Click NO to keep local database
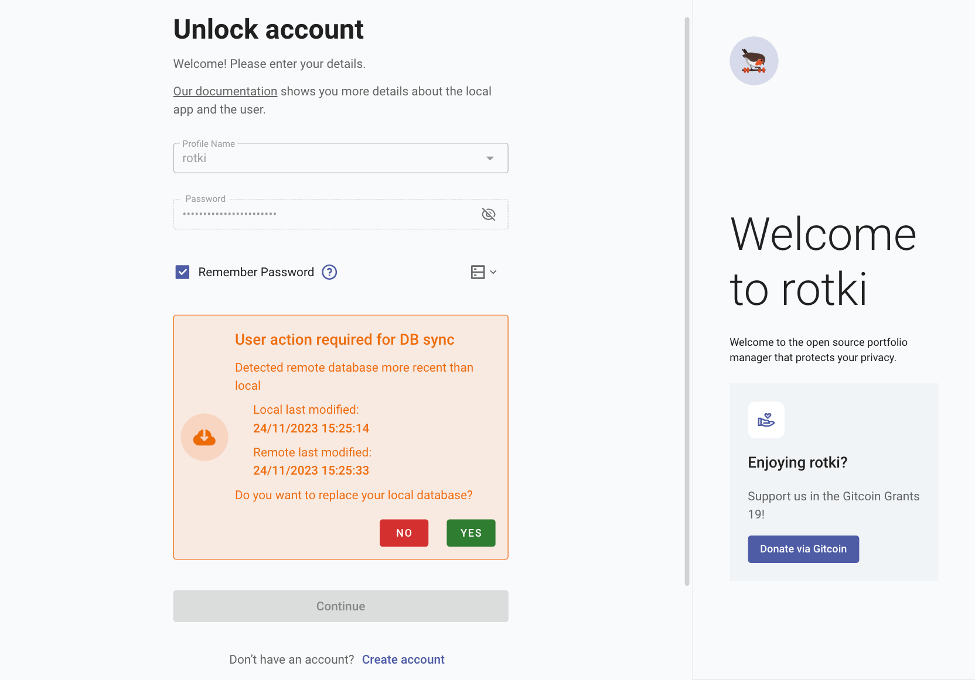The image size is (975, 680). pyautogui.click(x=404, y=533)
